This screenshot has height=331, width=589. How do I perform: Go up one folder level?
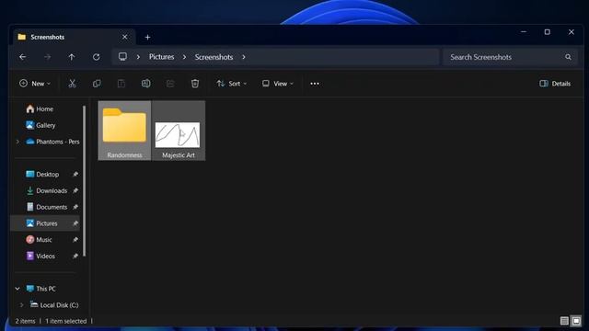pyautogui.click(x=72, y=57)
